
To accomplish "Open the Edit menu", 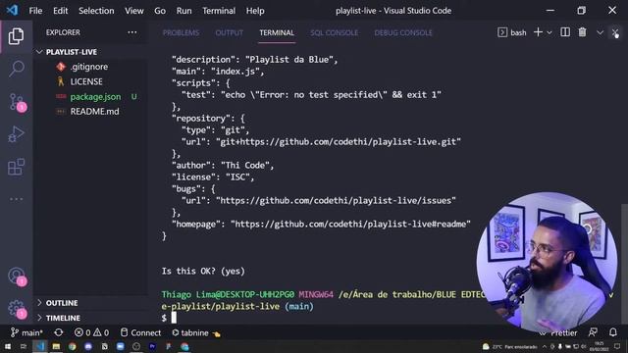I will [61, 11].
